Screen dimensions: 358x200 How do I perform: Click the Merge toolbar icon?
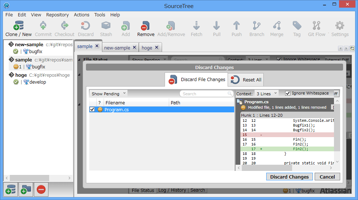coord(277,26)
